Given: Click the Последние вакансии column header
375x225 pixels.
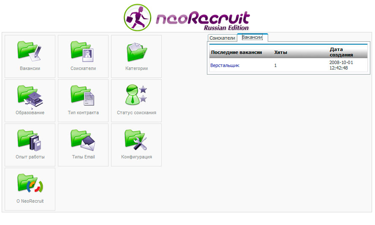Looking at the screenshot, I should (x=236, y=52).
